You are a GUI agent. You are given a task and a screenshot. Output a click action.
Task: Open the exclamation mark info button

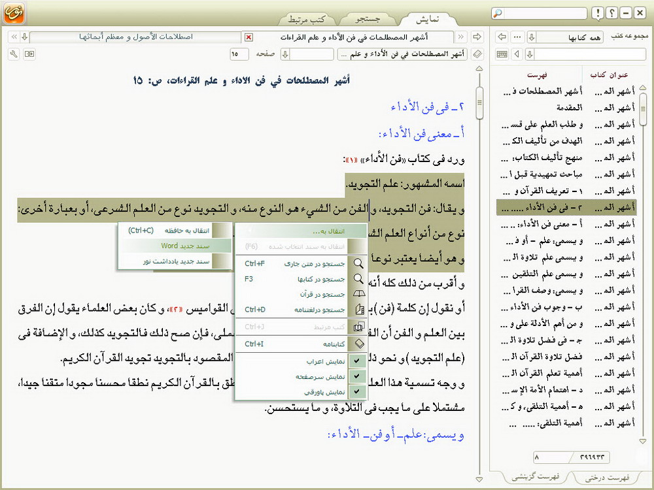pyautogui.click(x=598, y=13)
